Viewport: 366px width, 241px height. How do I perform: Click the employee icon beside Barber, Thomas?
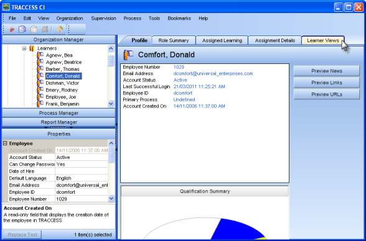click(x=40, y=70)
